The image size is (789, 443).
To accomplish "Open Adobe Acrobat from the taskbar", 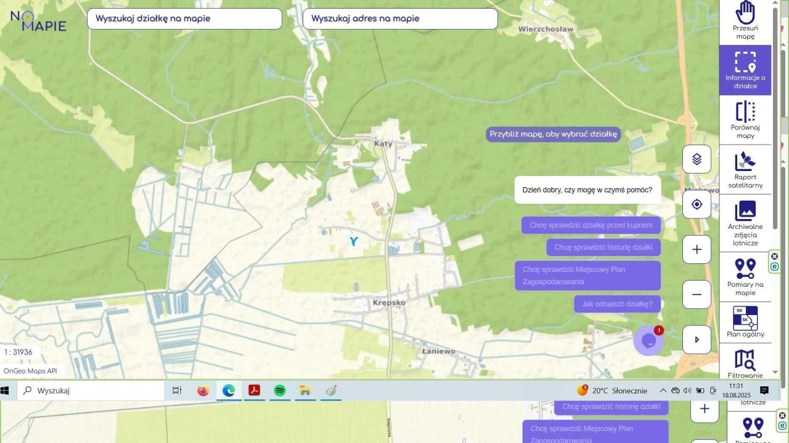I will tap(254, 391).
